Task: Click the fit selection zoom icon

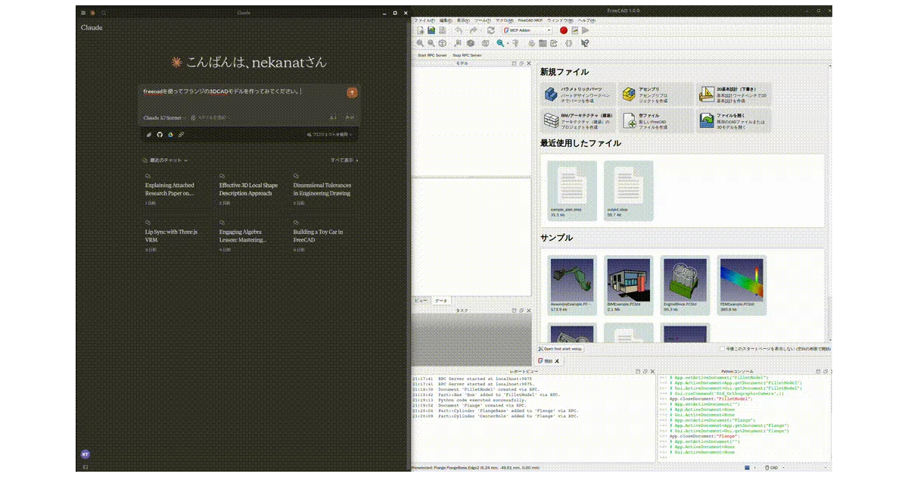Action: point(431,43)
